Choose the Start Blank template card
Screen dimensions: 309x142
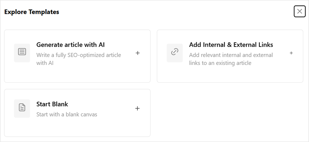[x=77, y=113]
